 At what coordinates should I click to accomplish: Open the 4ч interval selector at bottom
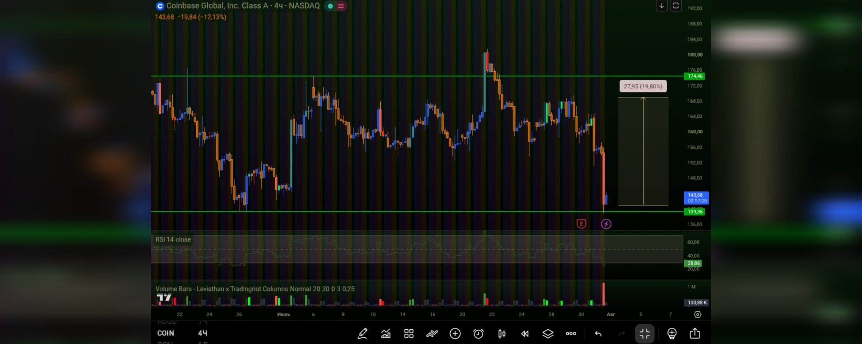pos(202,333)
